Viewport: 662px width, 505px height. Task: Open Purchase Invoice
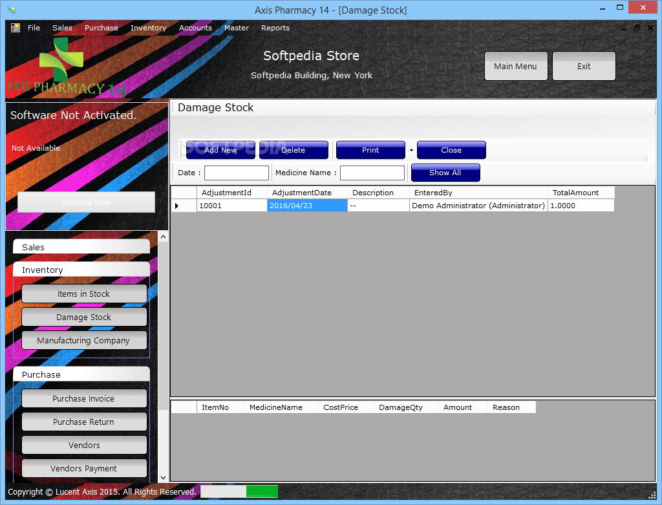point(84,398)
